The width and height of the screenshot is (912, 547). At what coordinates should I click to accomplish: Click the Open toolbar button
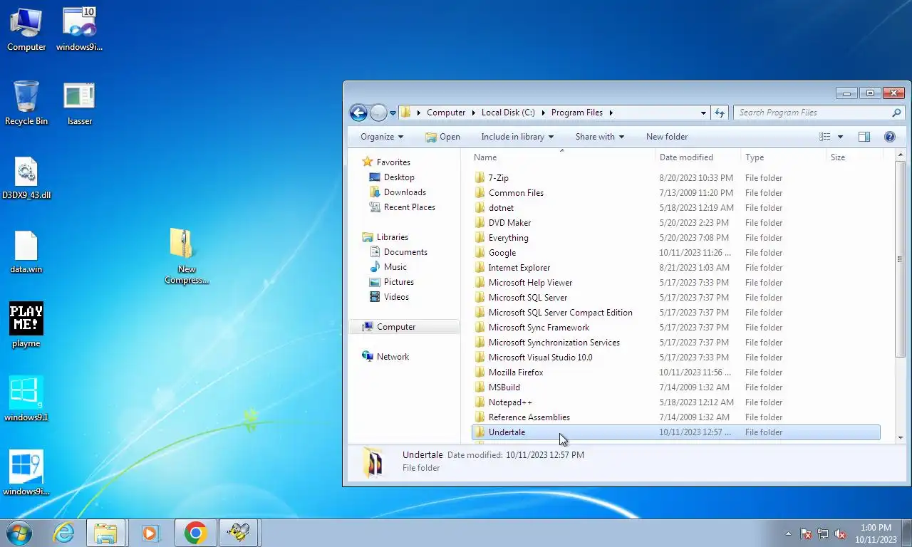442,137
